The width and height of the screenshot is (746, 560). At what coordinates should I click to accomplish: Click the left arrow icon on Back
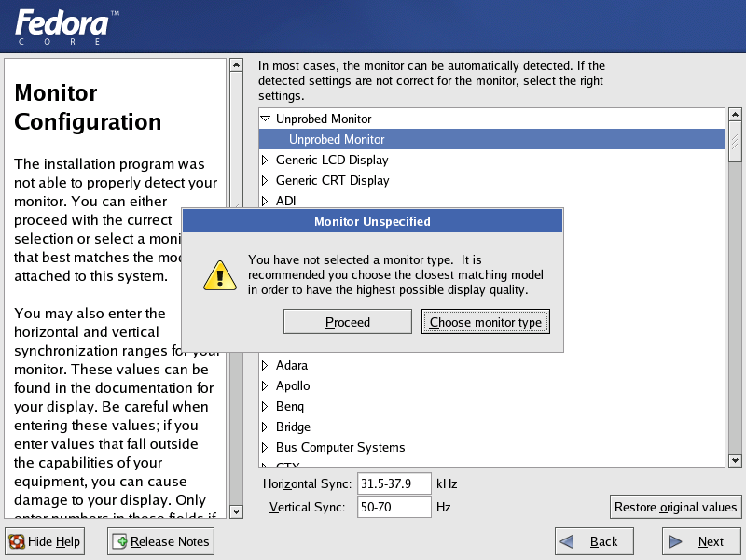pyautogui.click(x=567, y=541)
